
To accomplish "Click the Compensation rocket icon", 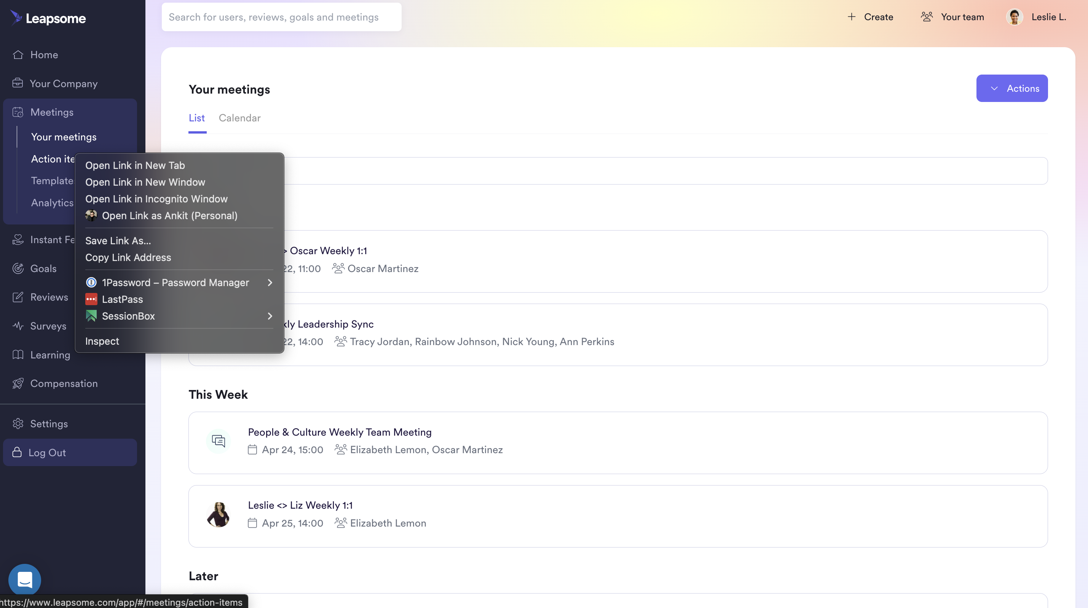I will (x=18, y=384).
